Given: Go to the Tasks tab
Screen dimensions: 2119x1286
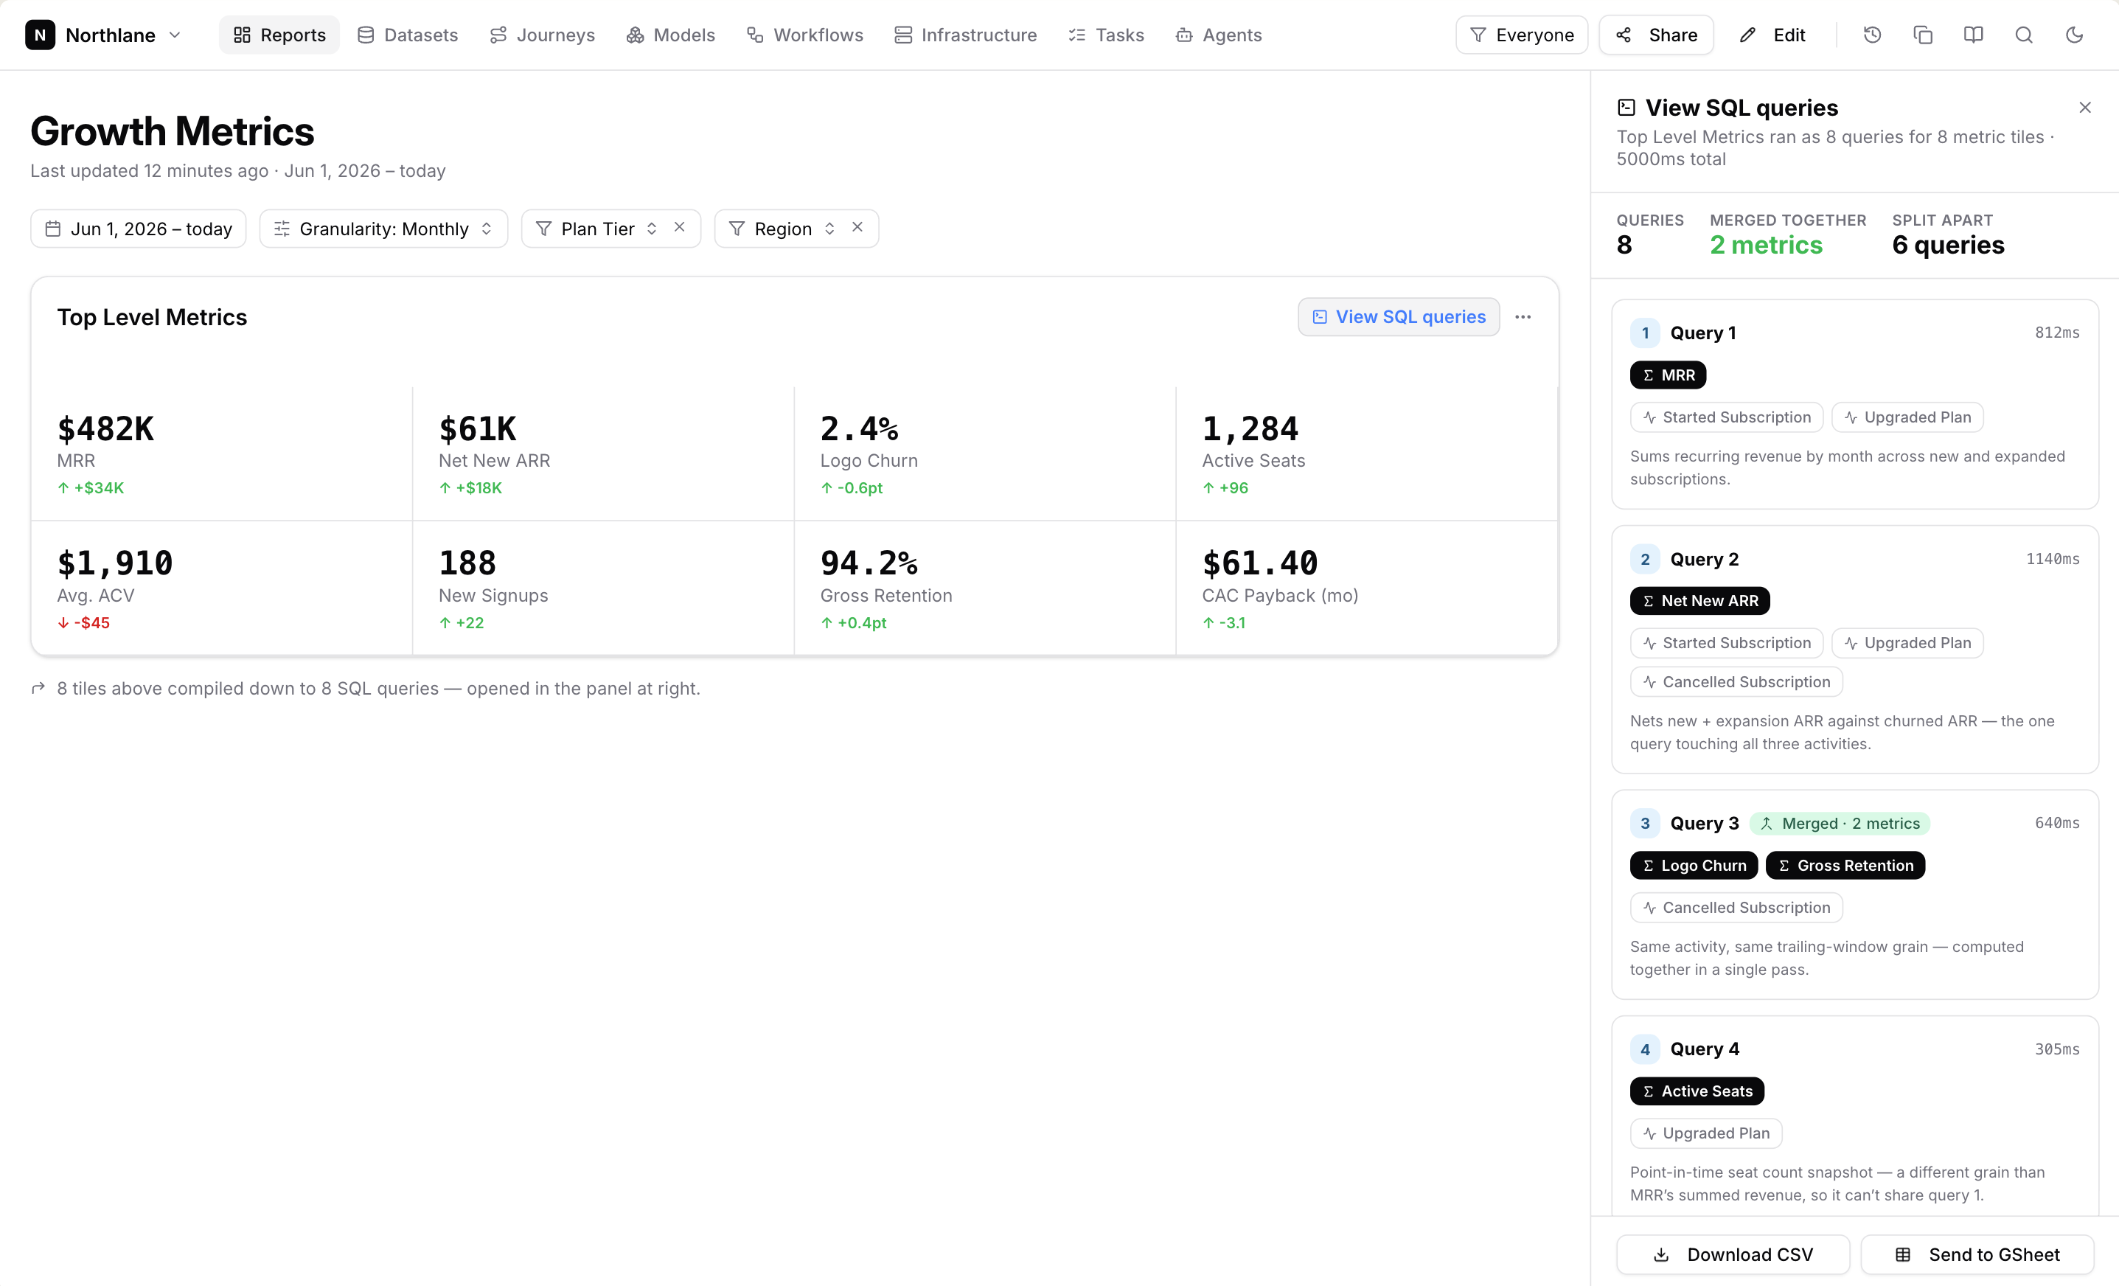Looking at the screenshot, I should tap(1106, 35).
